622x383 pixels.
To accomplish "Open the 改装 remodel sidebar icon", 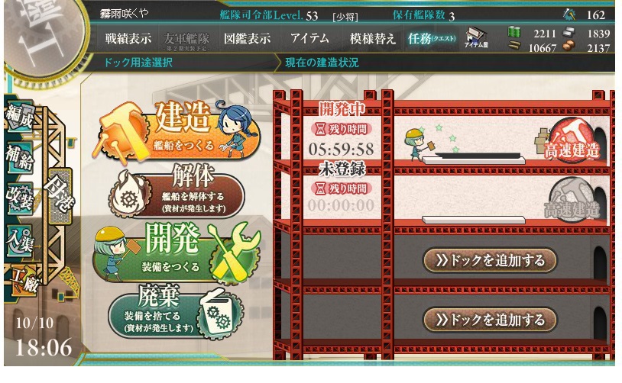I will pyautogui.click(x=19, y=198).
